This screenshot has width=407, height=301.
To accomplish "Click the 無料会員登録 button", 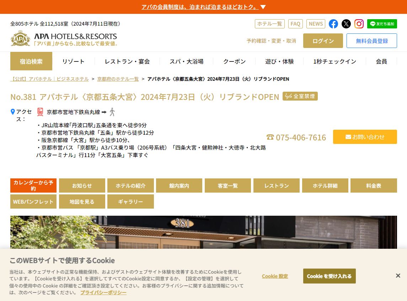I will tap(372, 41).
